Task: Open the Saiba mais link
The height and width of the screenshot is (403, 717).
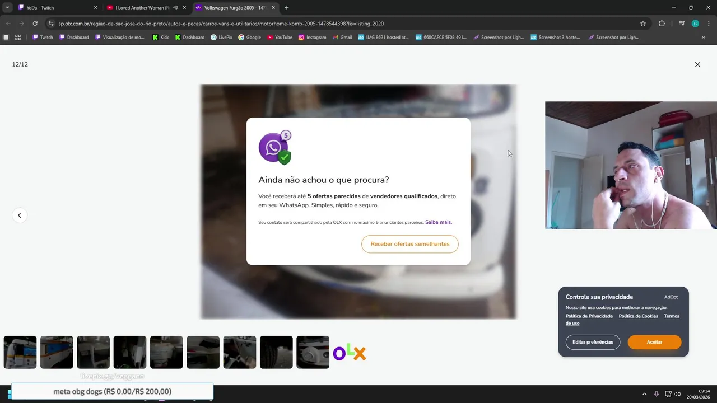Action: point(439,222)
